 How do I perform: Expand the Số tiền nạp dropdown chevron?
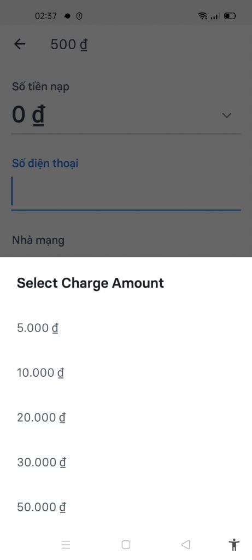point(227,115)
